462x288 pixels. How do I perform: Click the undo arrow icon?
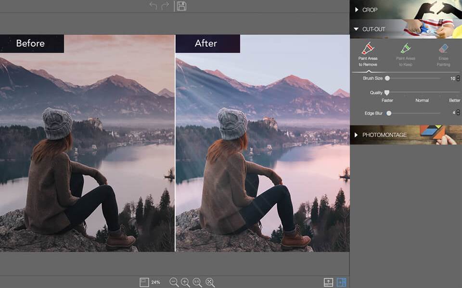153,6
